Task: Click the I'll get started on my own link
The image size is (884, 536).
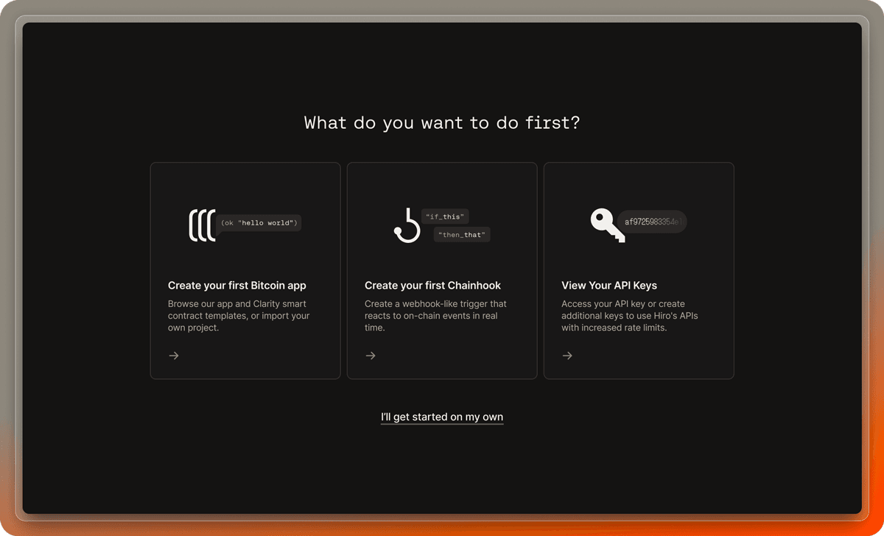Action: tap(442, 417)
